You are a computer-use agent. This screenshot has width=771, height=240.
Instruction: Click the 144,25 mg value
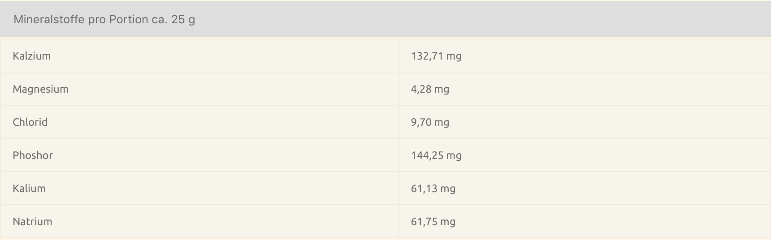pyautogui.click(x=436, y=155)
